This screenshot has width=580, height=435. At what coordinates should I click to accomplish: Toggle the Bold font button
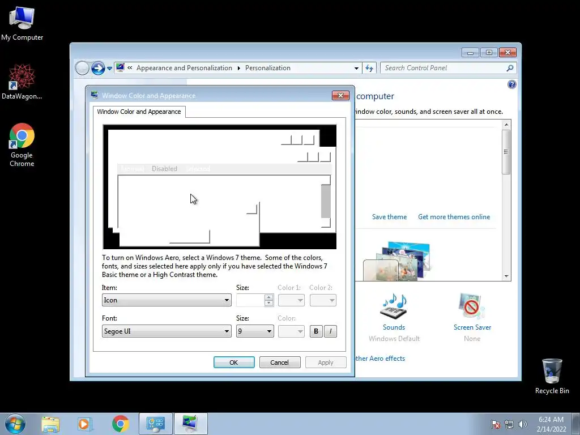click(316, 331)
